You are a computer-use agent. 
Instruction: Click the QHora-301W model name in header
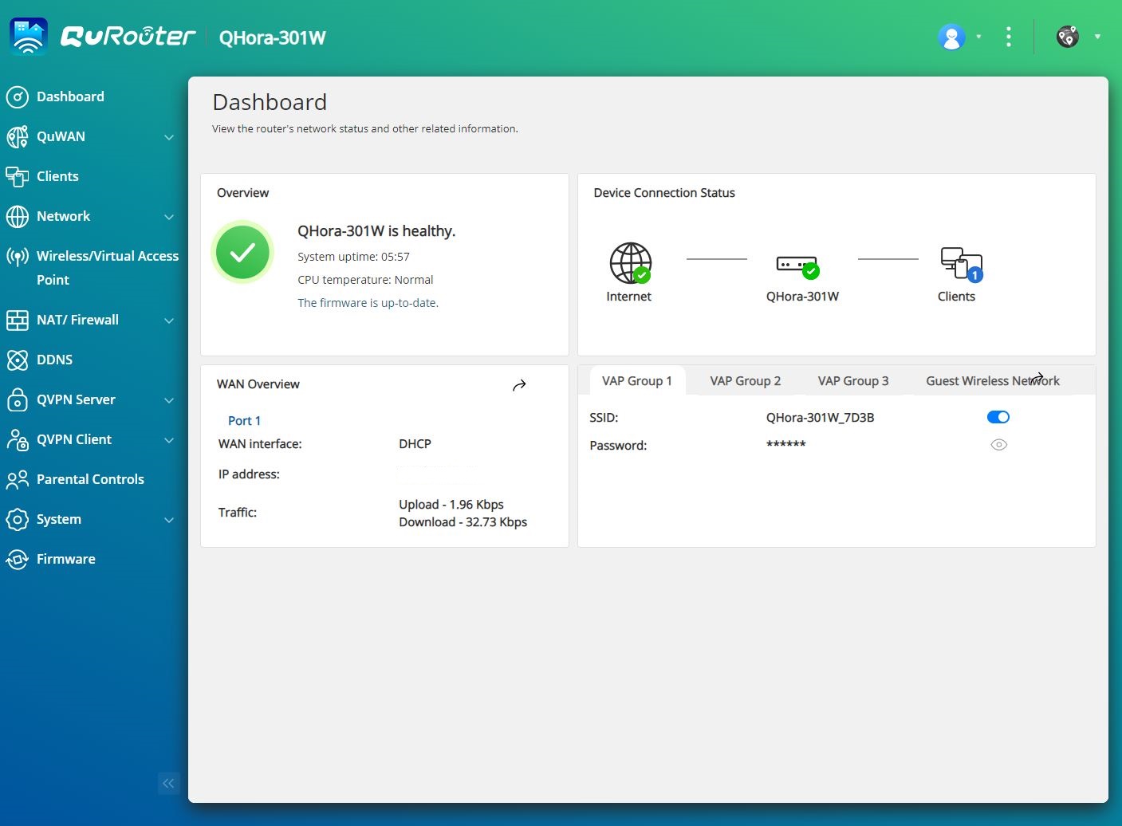(273, 38)
